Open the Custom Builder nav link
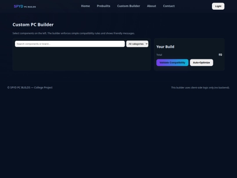237x178 pixels. (129, 6)
